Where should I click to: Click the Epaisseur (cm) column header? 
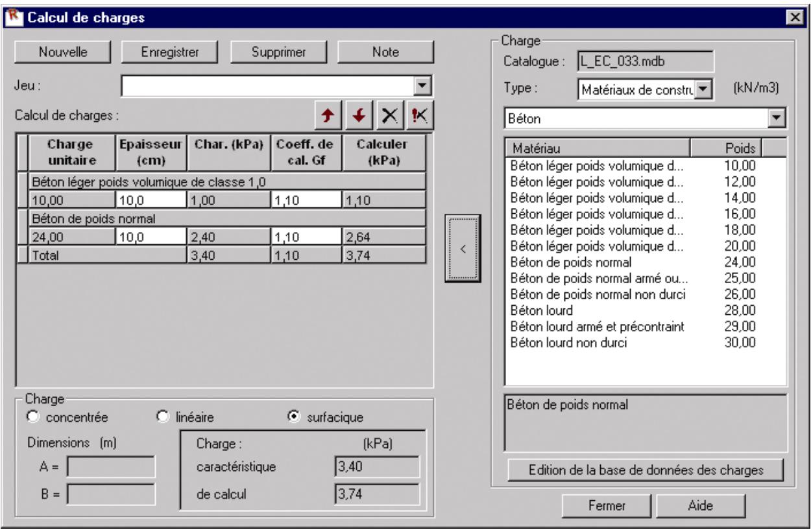pyautogui.click(x=151, y=153)
